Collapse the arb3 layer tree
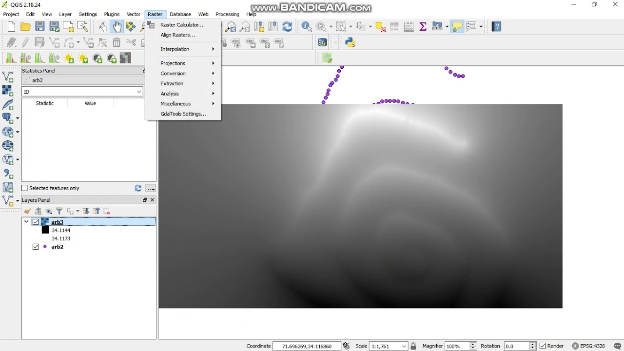 (x=26, y=222)
